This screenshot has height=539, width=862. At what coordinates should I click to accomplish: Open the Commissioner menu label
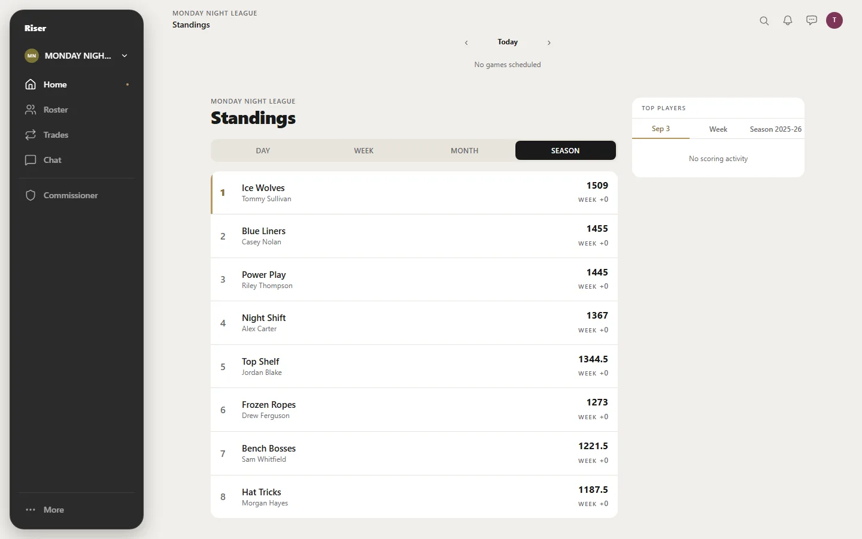(71, 195)
